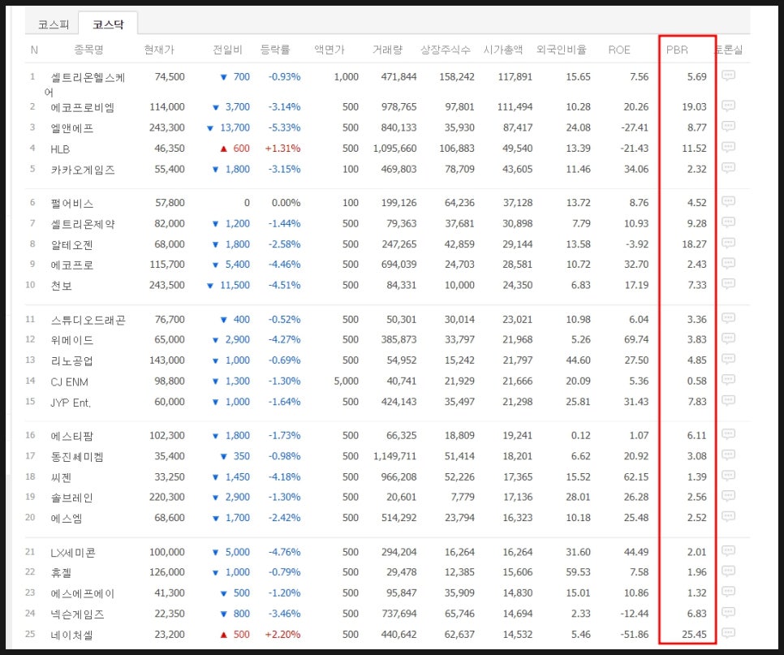This screenshot has width=784, height=655.
Task: Open discussion room icon for 에코프로
Action: (x=728, y=264)
